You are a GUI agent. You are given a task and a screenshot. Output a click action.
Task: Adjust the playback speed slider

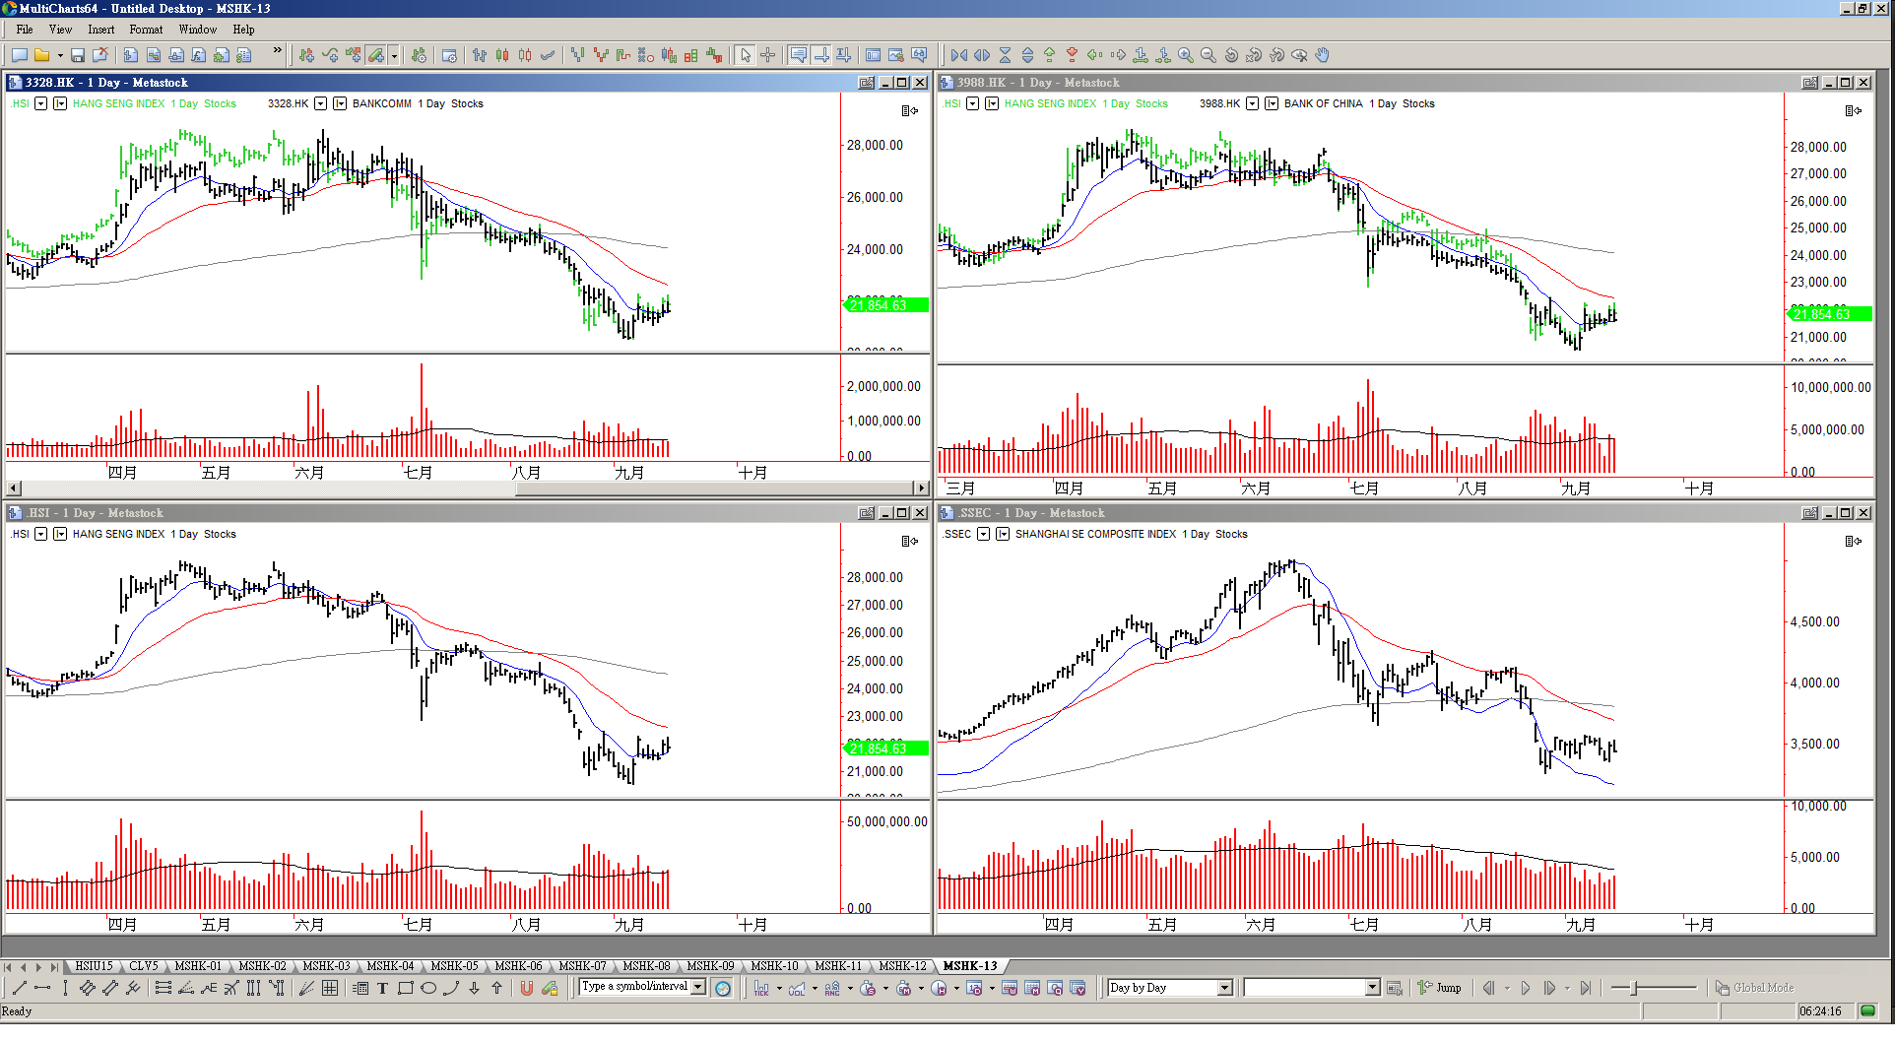[1634, 988]
